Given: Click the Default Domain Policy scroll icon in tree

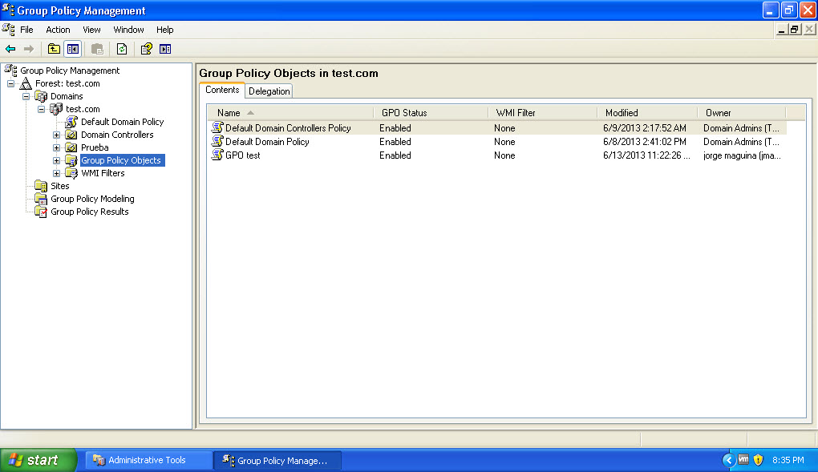Looking at the screenshot, I should 71,122.
